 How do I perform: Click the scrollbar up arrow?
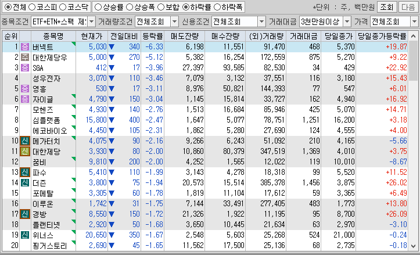pos(413,36)
